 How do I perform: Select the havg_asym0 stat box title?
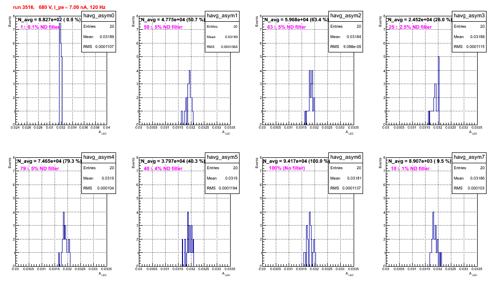99,15
